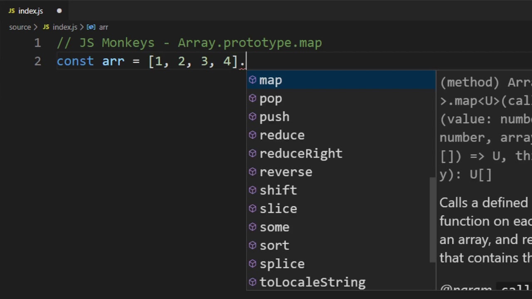Viewport: 532px width, 299px height.
Task: Click the method icon beside shift
Action: 252,190
